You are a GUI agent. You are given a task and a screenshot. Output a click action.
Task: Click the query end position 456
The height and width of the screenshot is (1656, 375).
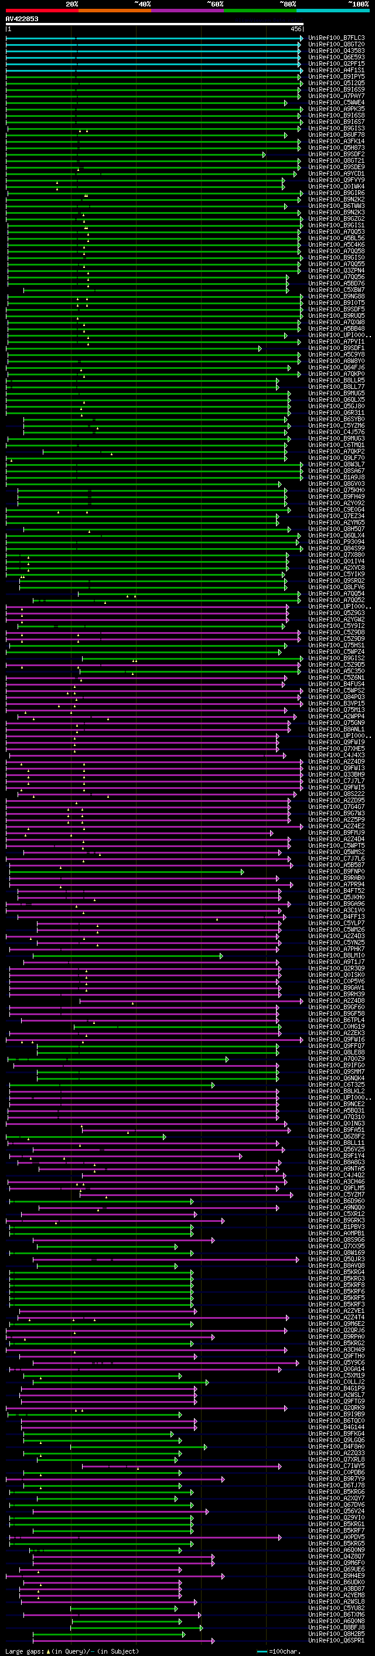(296, 29)
